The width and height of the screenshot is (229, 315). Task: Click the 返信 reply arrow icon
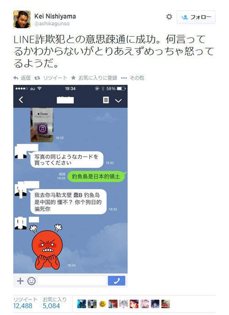click(16, 78)
